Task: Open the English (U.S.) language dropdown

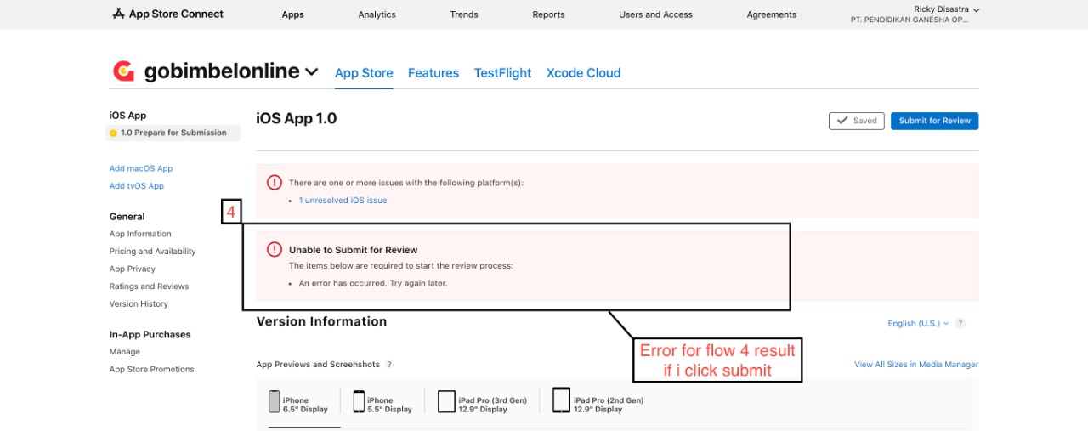Action: (x=918, y=323)
